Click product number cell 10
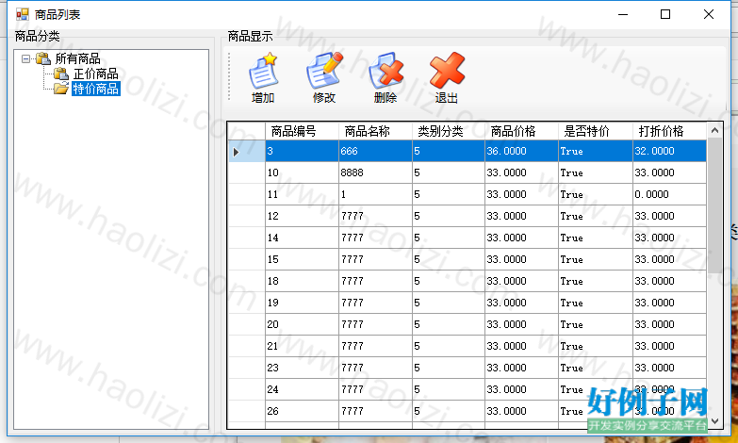The height and width of the screenshot is (443, 738). click(303, 172)
